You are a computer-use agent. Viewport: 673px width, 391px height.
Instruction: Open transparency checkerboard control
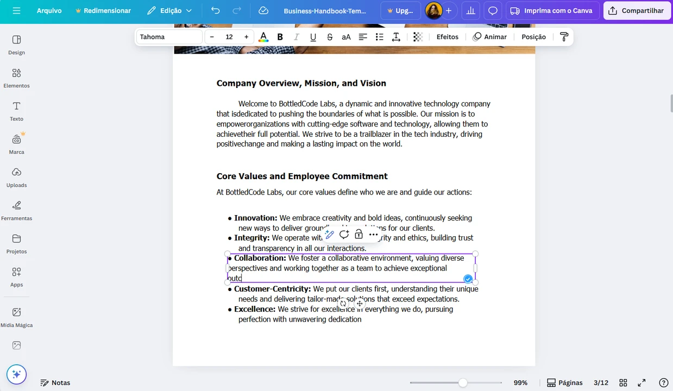pyautogui.click(x=418, y=37)
